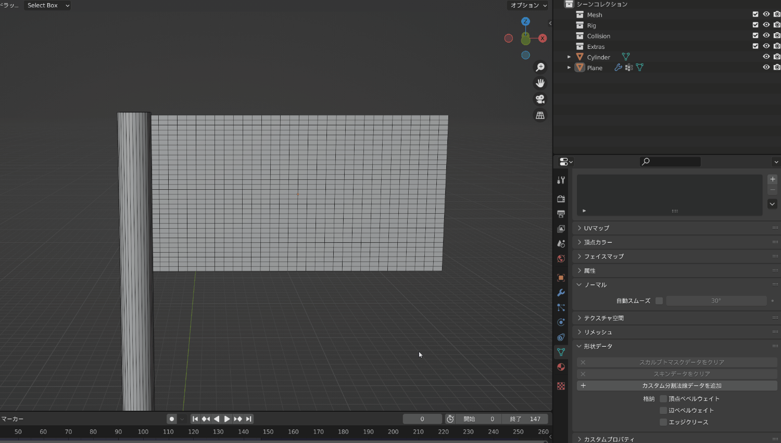
Task: Uncheck the Mesh collection checkbox
Action: coord(755,15)
